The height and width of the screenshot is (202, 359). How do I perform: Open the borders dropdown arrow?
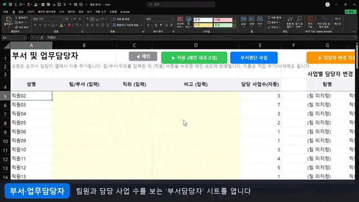[57, 25]
